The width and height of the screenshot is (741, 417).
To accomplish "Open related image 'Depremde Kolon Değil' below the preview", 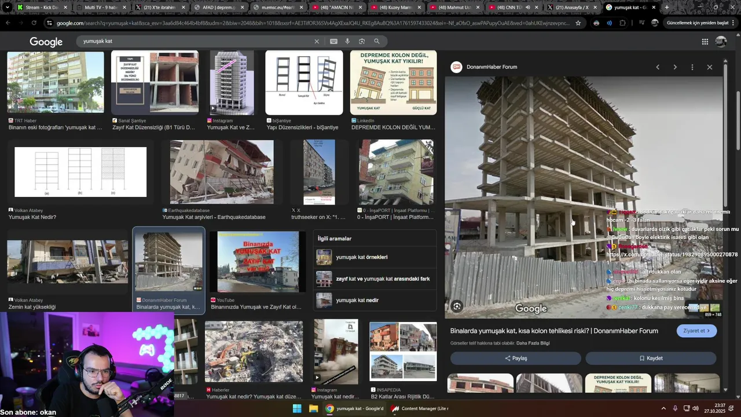I will pos(618,383).
